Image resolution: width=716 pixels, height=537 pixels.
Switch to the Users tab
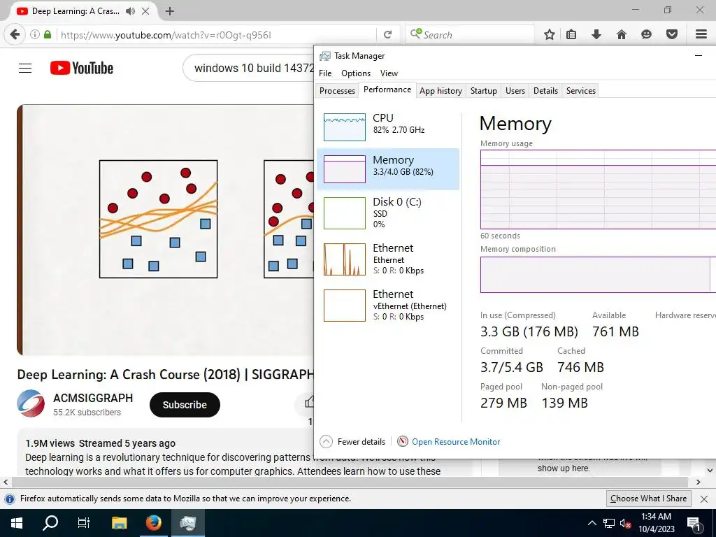click(x=515, y=90)
